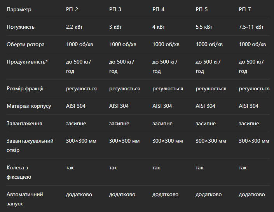Click the Оберти ротора row label
Viewport: 274px width, 212px height.
pos(26,45)
